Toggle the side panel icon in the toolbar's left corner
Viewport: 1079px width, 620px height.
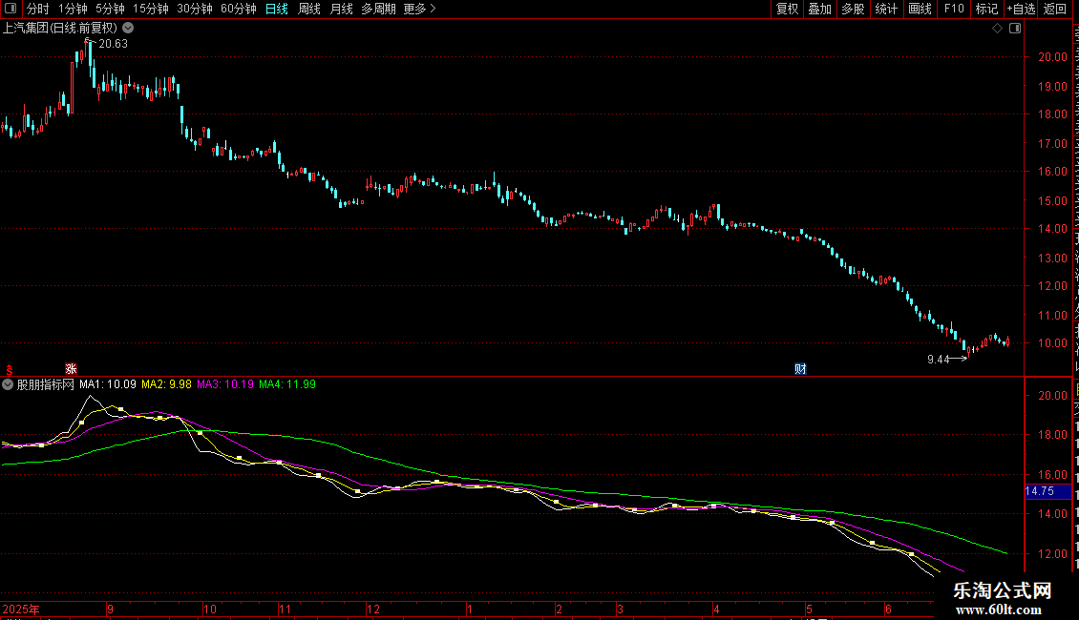[x=11, y=9]
